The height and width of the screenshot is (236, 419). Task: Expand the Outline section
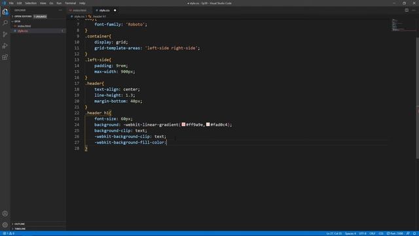click(x=18, y=224)
